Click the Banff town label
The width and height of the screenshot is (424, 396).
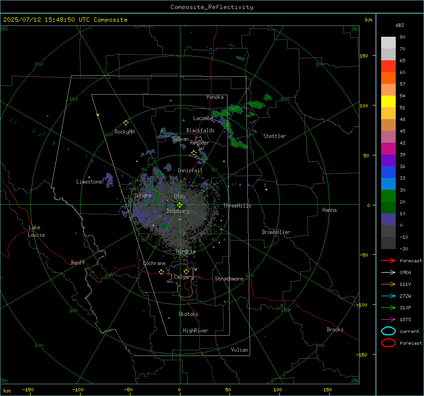pos(78,262)
